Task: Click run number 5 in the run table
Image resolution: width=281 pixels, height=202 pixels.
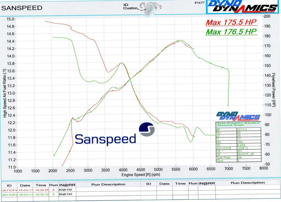Action: (x=53, y=194)
